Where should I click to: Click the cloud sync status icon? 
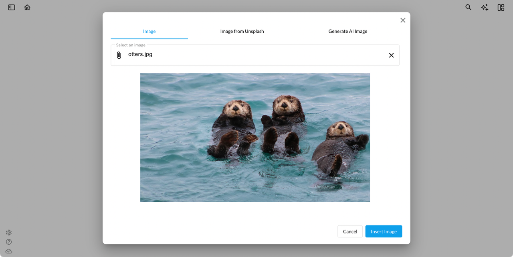click(9, 251)
